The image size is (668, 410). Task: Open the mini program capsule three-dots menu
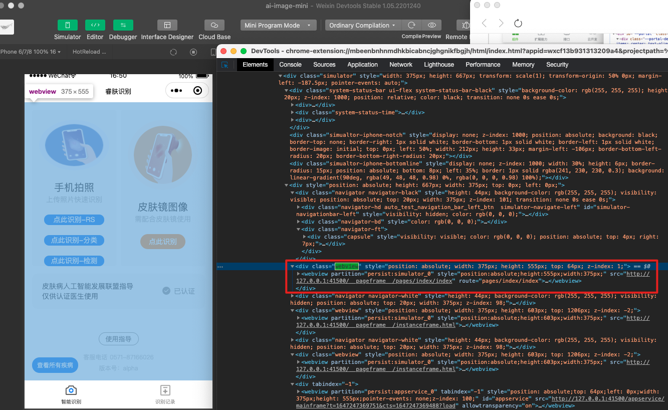176,91
